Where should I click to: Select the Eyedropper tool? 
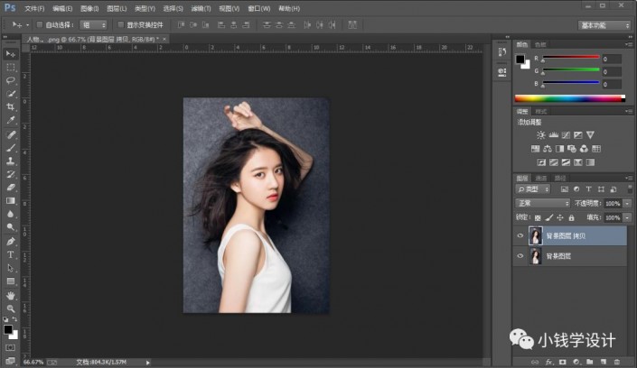(x=11, y=121)
